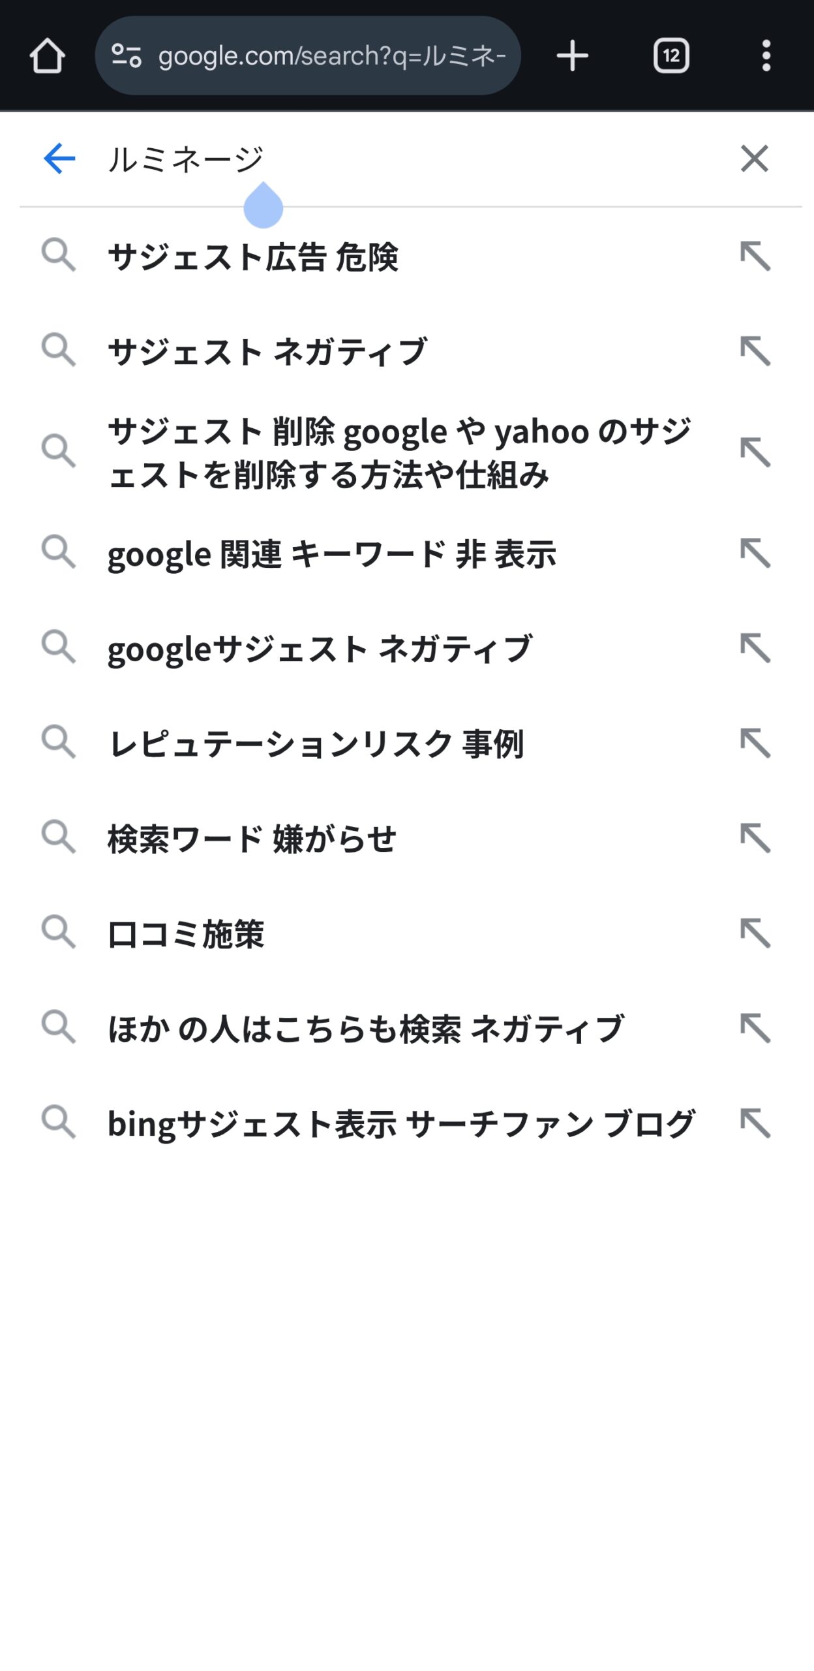Select suggestion google 関連 キーワード 非 表示

(x=331, y=554)
